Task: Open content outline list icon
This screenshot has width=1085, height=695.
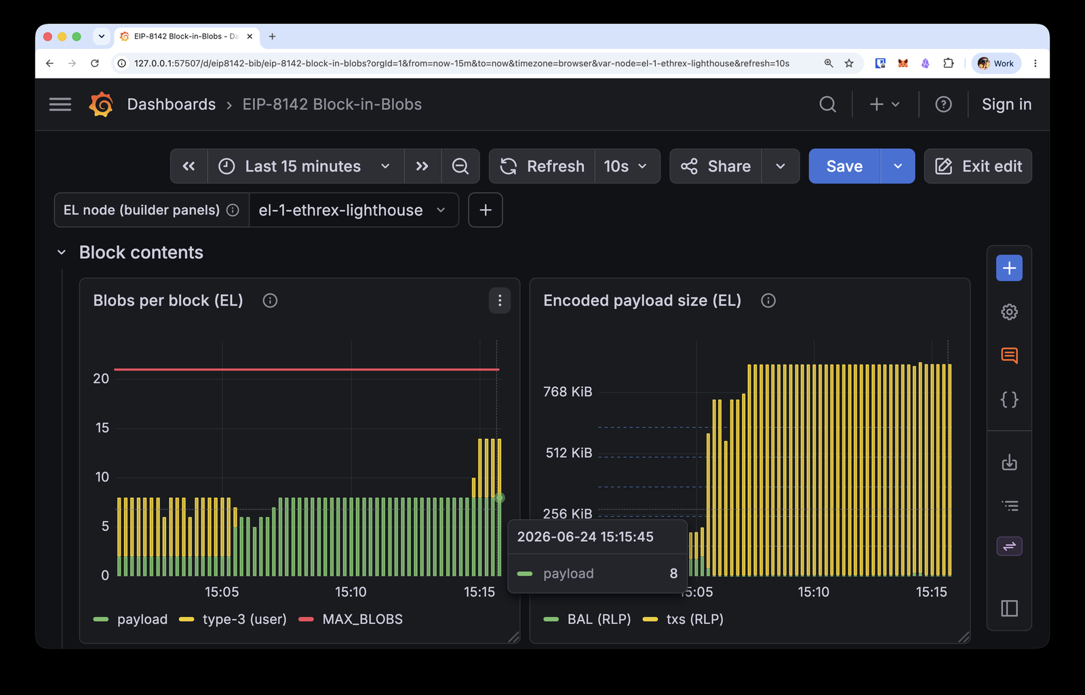Action: point(1009,506)
